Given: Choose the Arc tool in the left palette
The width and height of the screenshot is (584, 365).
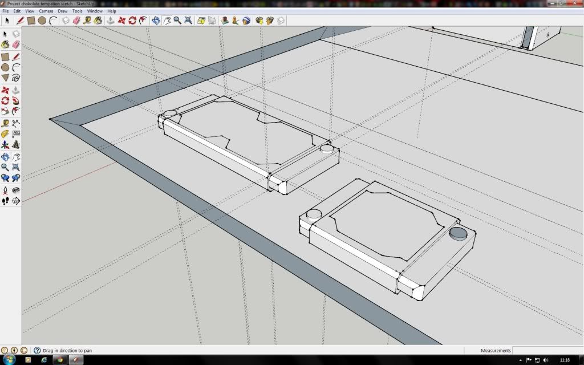Looking at the screenshot, I should [16, 67].
